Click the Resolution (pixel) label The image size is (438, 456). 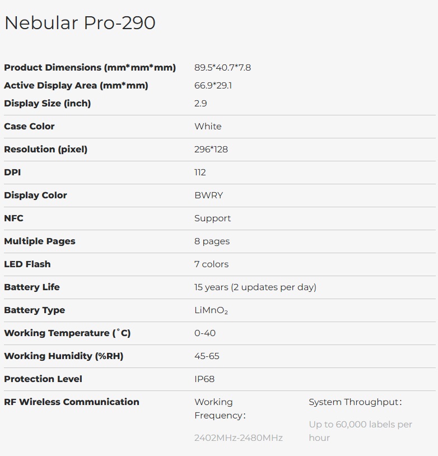pyautogui.click(x=45, y=150)
